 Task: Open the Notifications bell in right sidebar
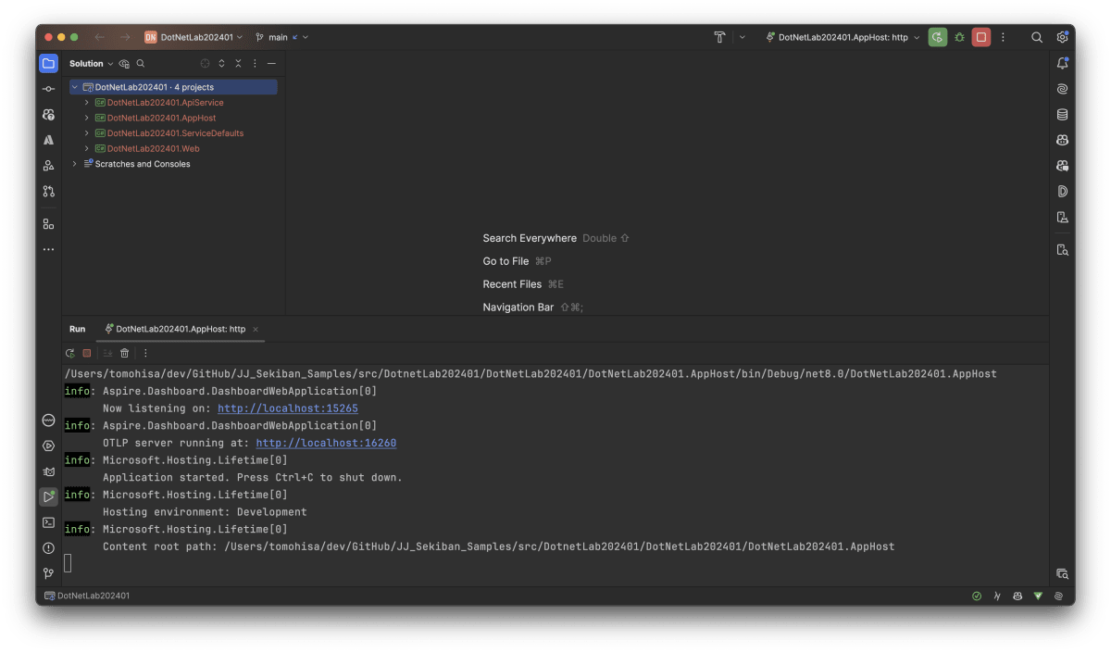[x=1062, y=63]
